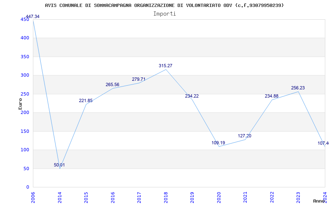Select the 447.34 data label
The image size is (329, 205).
tap(32, 16)
